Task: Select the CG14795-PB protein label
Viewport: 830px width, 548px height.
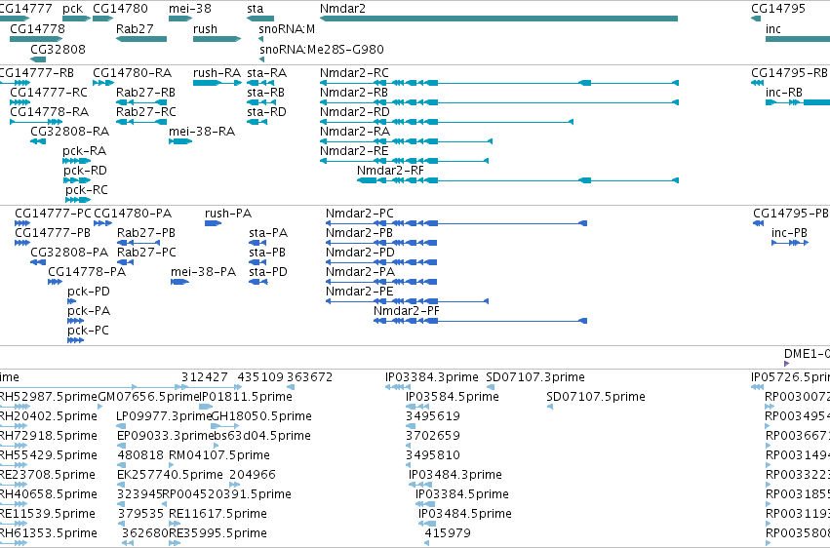Action: pyautogui.click(x=791, y=214)
